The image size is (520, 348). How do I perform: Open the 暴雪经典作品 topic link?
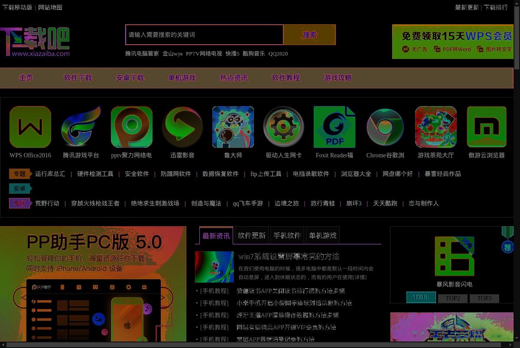point(443,174)
